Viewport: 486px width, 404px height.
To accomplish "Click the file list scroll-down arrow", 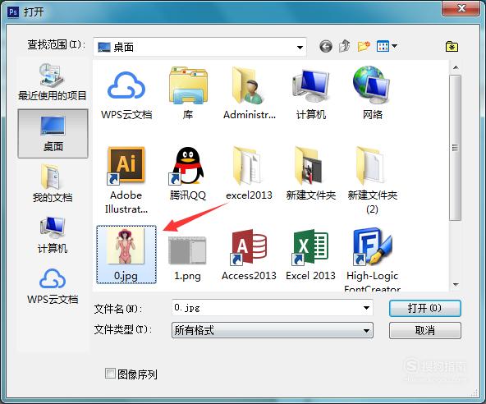I will pyautogui.click(x=456, y=285).
